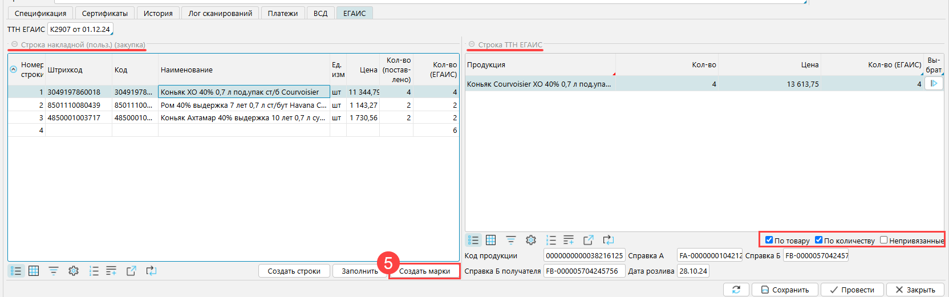Viewport: 949px width, 297px height.
Task: Click the swap icon under the ЕГАИС table
Action: click(608, 240)
